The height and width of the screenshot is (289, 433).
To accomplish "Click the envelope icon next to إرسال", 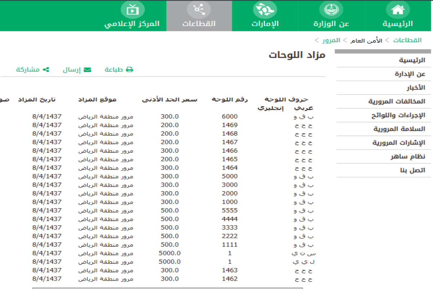I will (x=87, y=70).
